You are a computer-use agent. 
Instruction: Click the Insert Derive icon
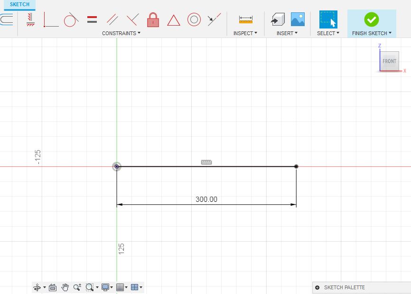(278, 19)
